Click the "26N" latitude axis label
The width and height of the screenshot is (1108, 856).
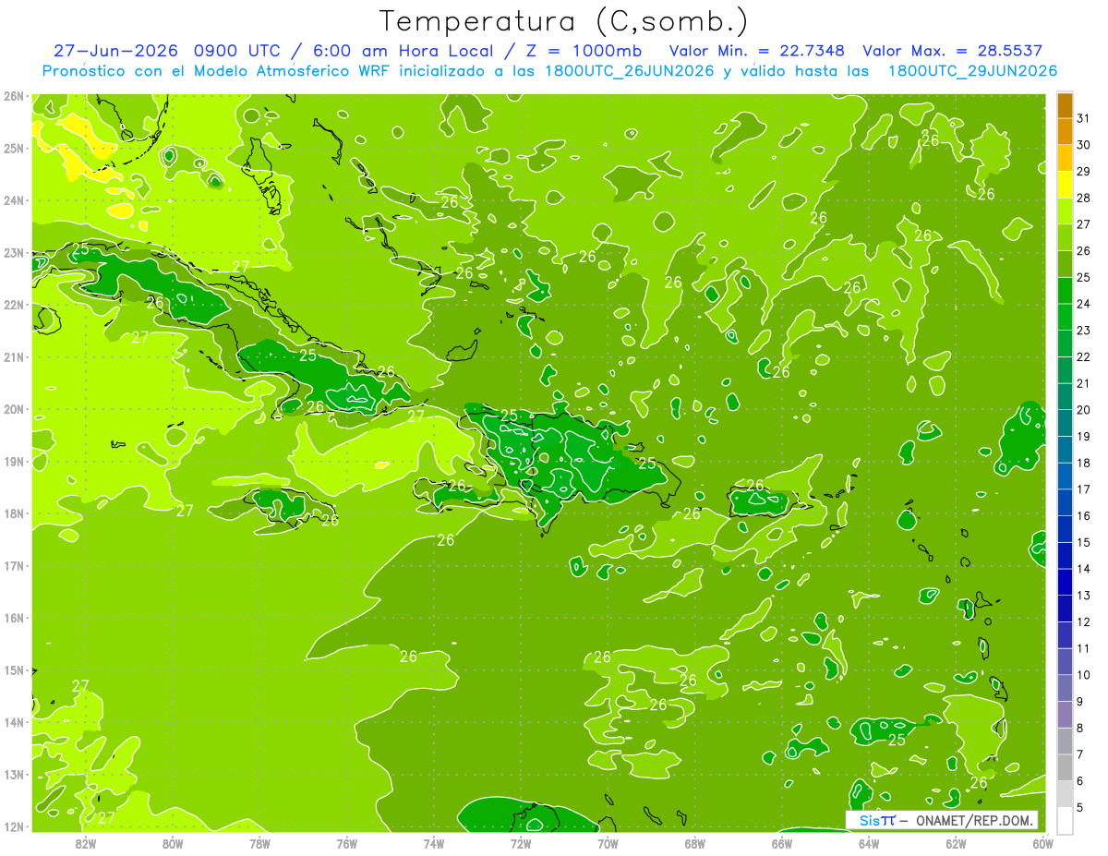13,96
